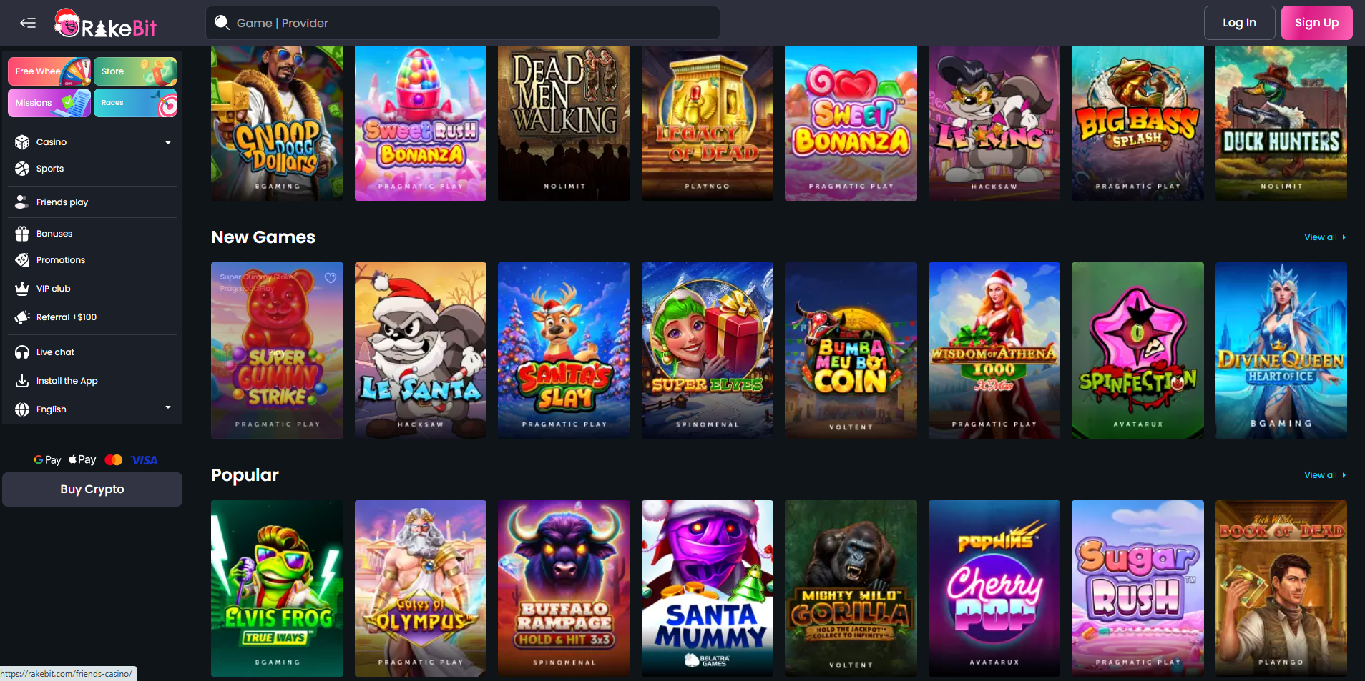Open the English language dropdown
1365x681 pixels.
pyautogui.click(x=92, y=409)
